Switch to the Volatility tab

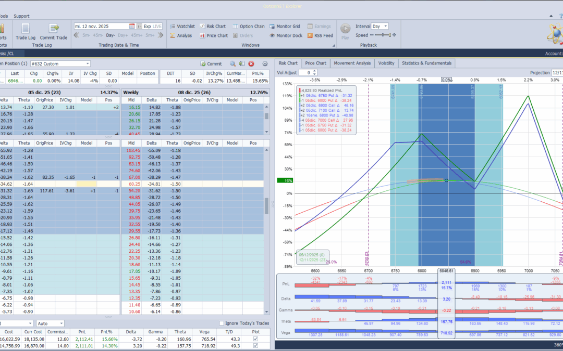pyautogui.click(x=386, y=63)
